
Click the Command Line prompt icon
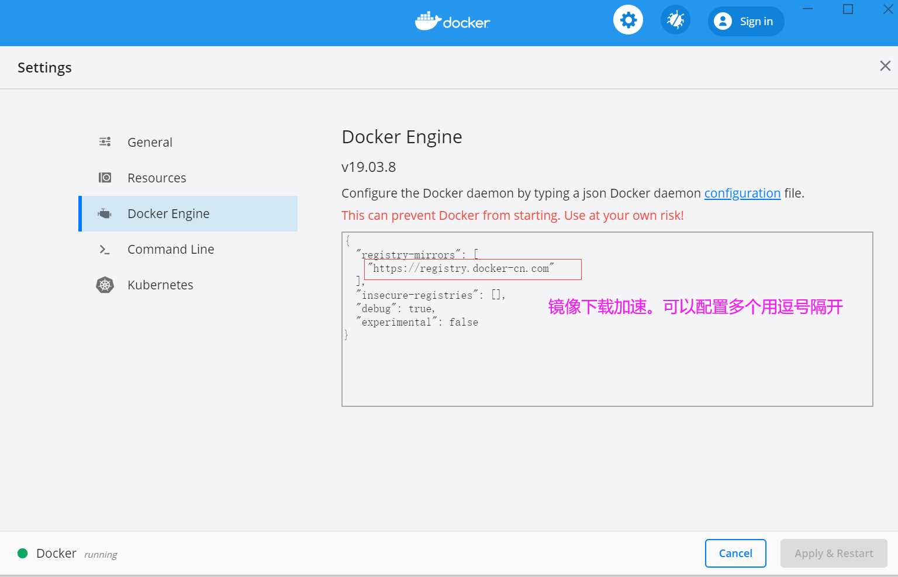105,250
